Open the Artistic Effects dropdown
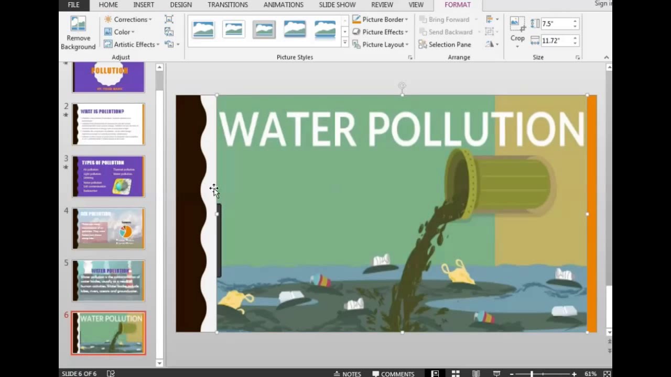The height and width of the screenshot is (377, 671). [x=132, y=45]
